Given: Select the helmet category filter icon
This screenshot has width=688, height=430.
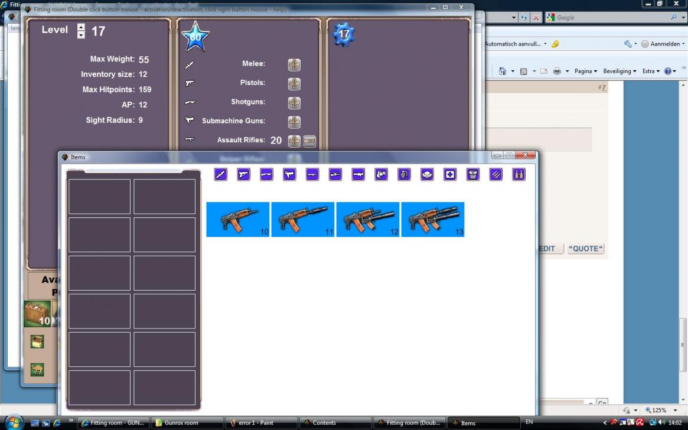Looking at the screenshot, I should [427, 174].
